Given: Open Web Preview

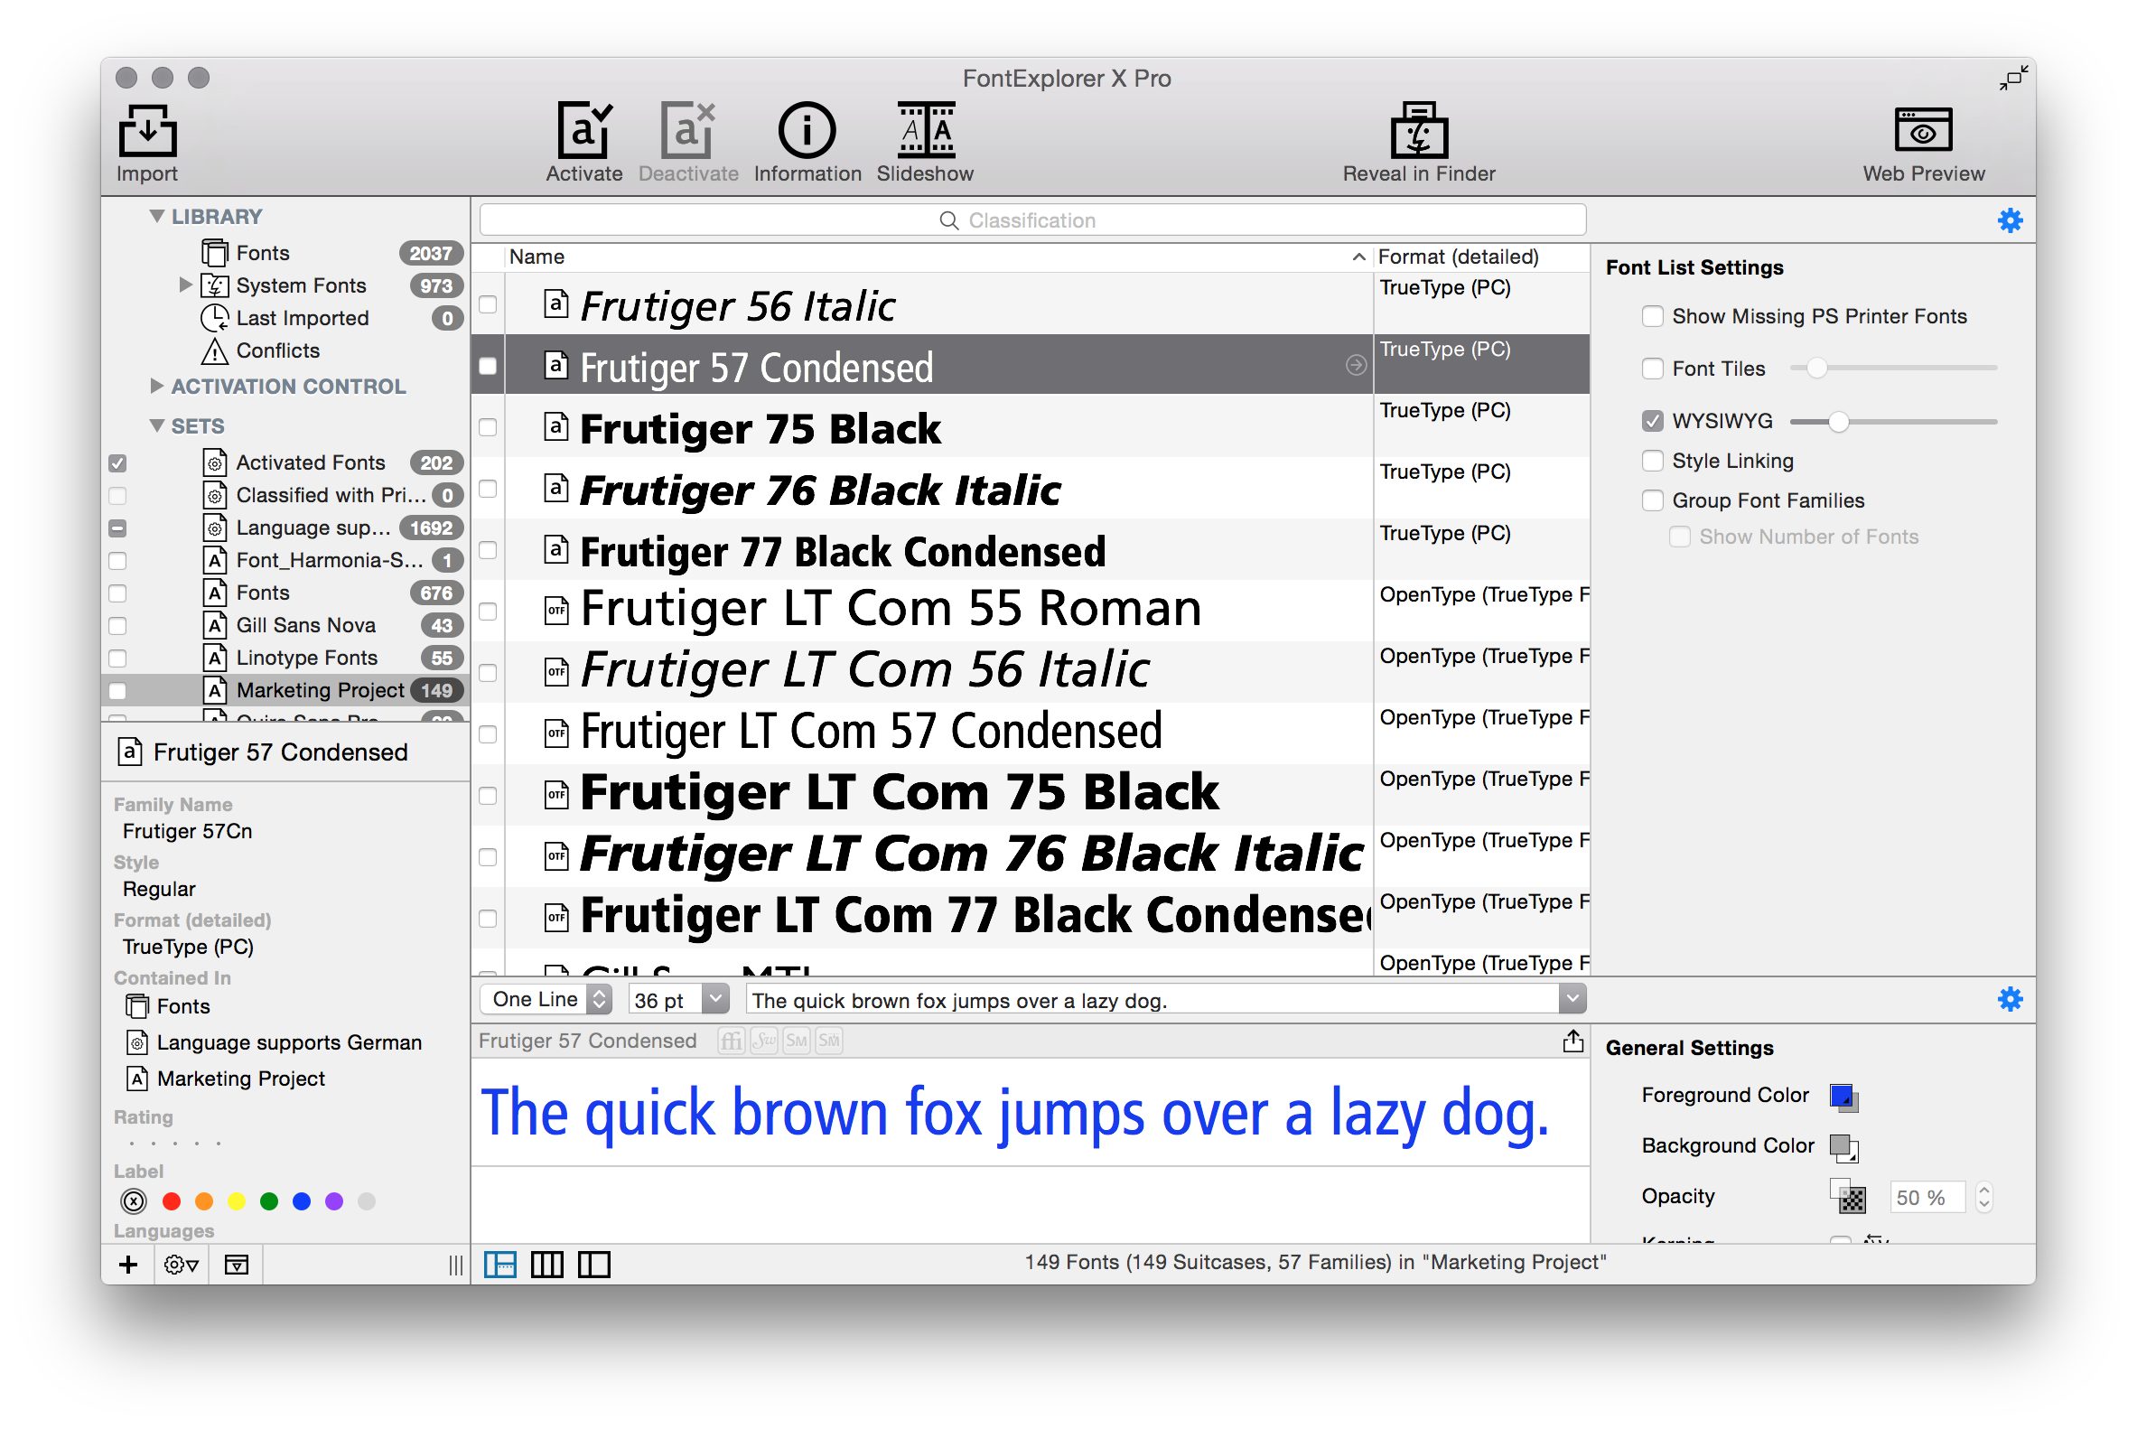Looking at the screenshot, I should click(x=1922, y=131).
